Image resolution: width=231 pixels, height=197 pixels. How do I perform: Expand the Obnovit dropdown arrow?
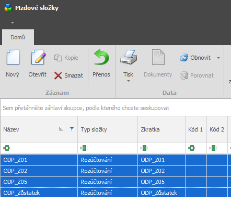[218, 58]
